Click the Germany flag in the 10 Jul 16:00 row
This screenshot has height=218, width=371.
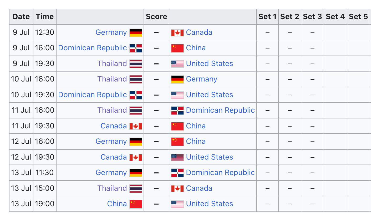[177, 79]
